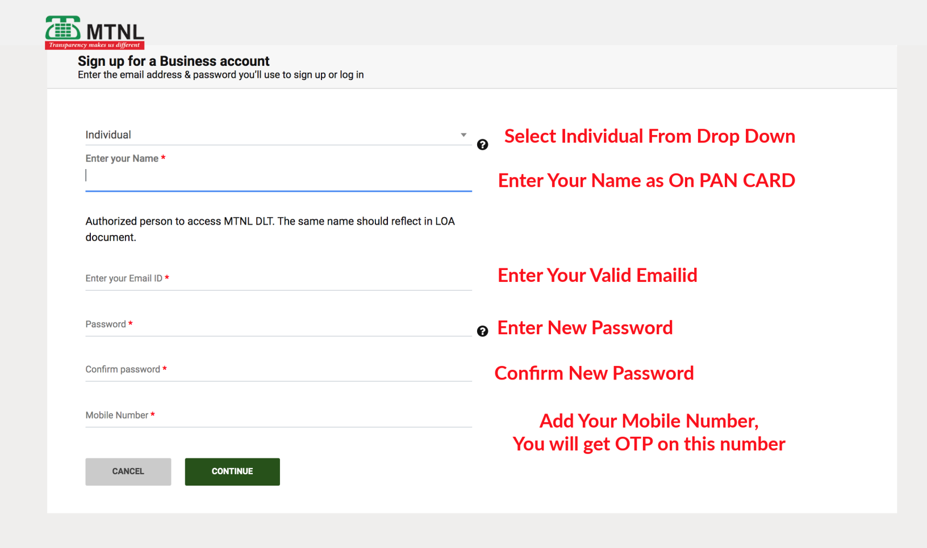Image resolution: width=927 pixels, height=548 pixels.
Task: Click the CONTINUE button
Action: point(232,471)
